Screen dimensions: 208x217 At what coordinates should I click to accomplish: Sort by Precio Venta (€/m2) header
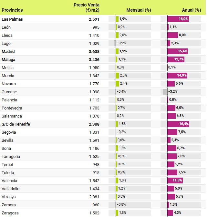point(87,7)
